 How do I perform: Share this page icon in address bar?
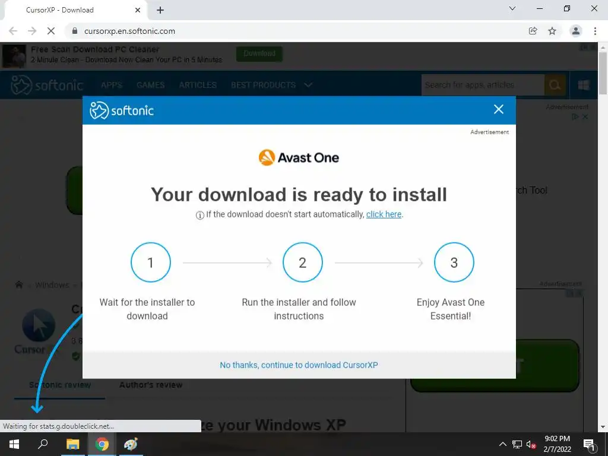click(x=533, y=31)
